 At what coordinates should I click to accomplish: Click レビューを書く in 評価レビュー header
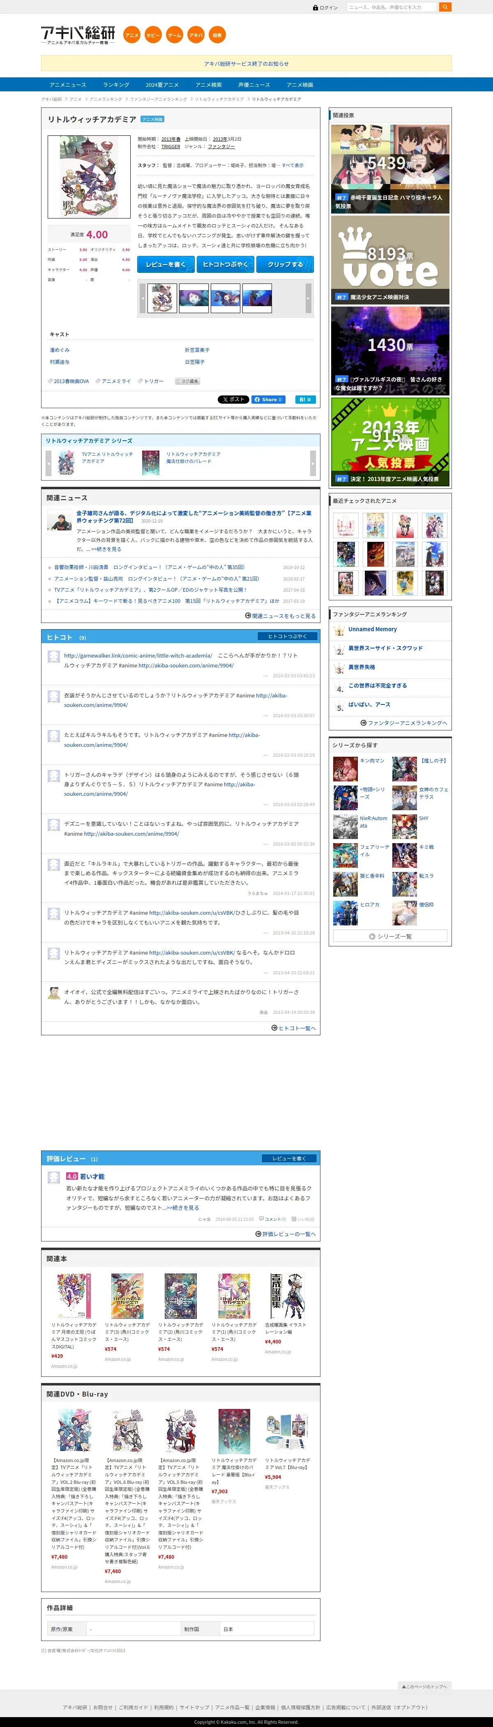pyautogui.click(x=289, y=1158)
